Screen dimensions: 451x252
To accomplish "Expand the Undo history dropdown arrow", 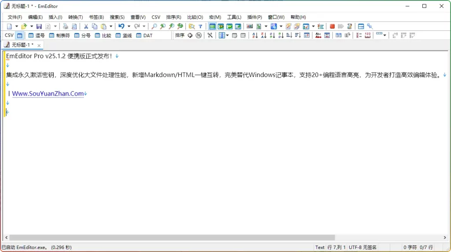I will pyautogui.click(x=129, y=26).
